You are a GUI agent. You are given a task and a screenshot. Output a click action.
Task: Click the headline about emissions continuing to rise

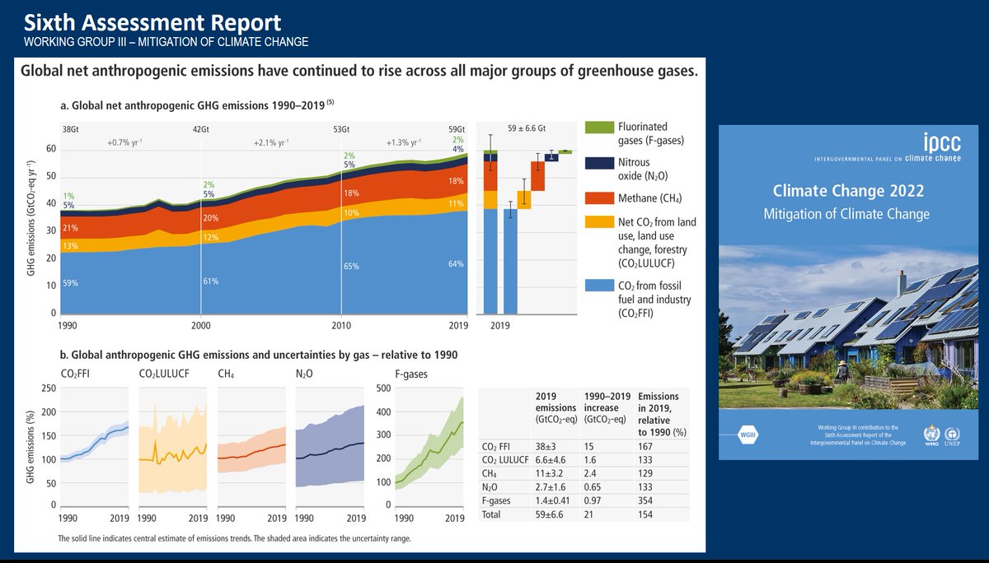(359, 72)
